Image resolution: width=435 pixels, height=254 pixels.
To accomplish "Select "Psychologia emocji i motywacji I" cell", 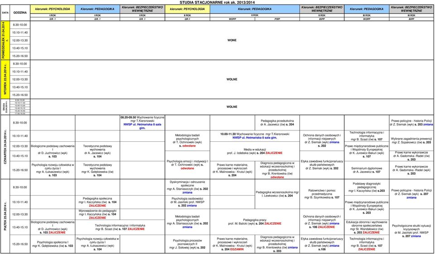I will pos(187,165).
